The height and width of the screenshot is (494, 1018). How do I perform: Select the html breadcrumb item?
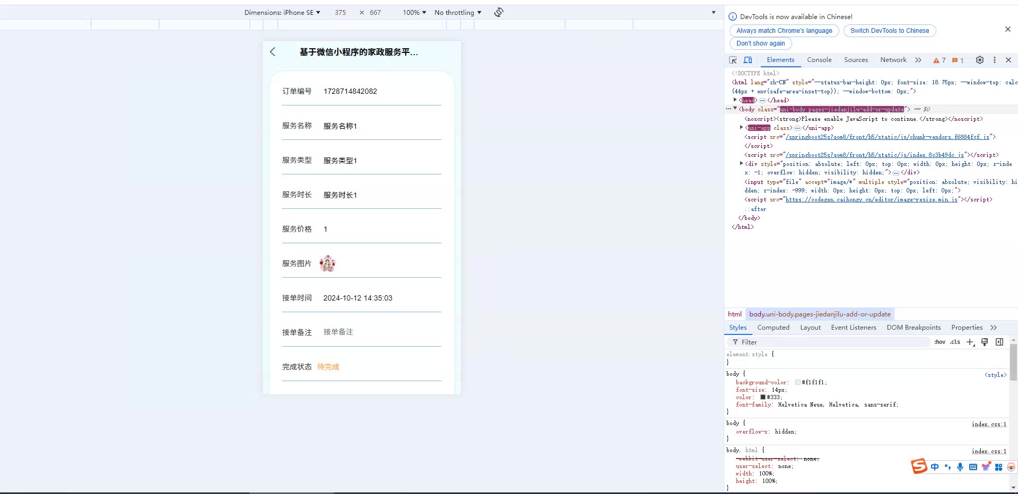(x=734, y=314)
